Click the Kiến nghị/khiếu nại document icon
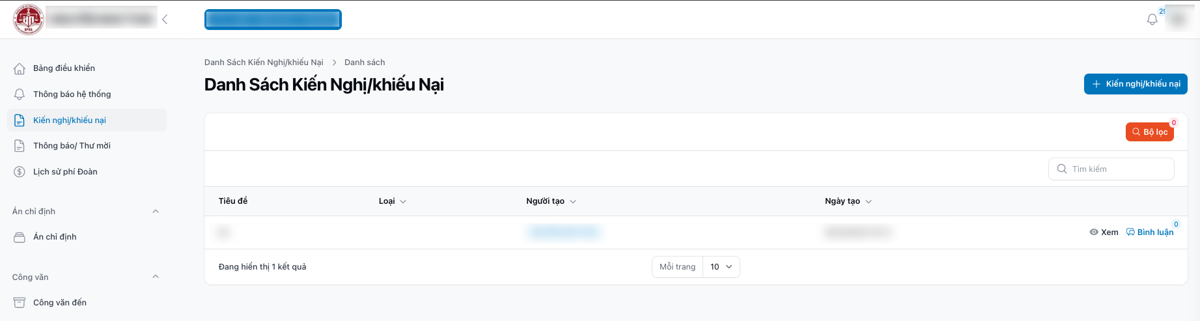1200x321 pixels. point(20,120)
